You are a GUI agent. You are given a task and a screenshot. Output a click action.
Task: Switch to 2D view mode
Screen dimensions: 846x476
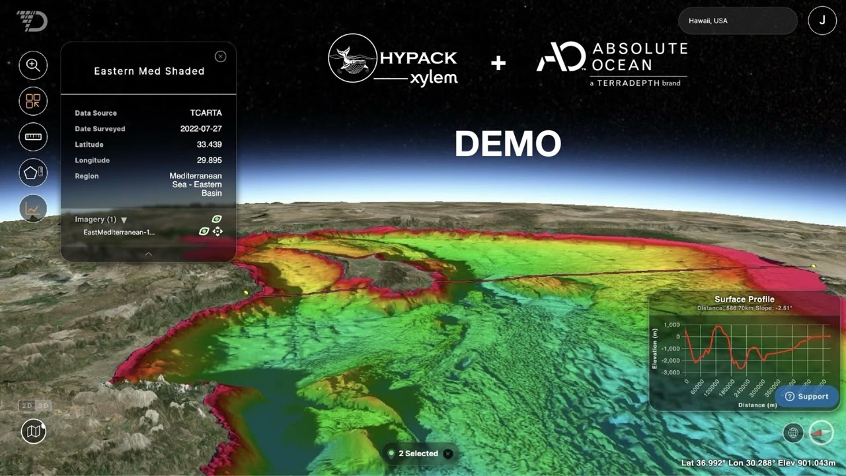point(26,406)
